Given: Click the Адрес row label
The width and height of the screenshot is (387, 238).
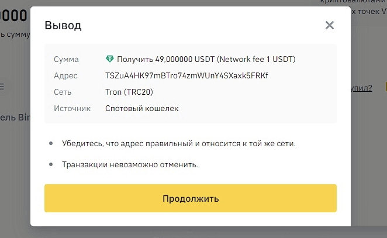Looking at the screenshot, I should coord(65,76).
